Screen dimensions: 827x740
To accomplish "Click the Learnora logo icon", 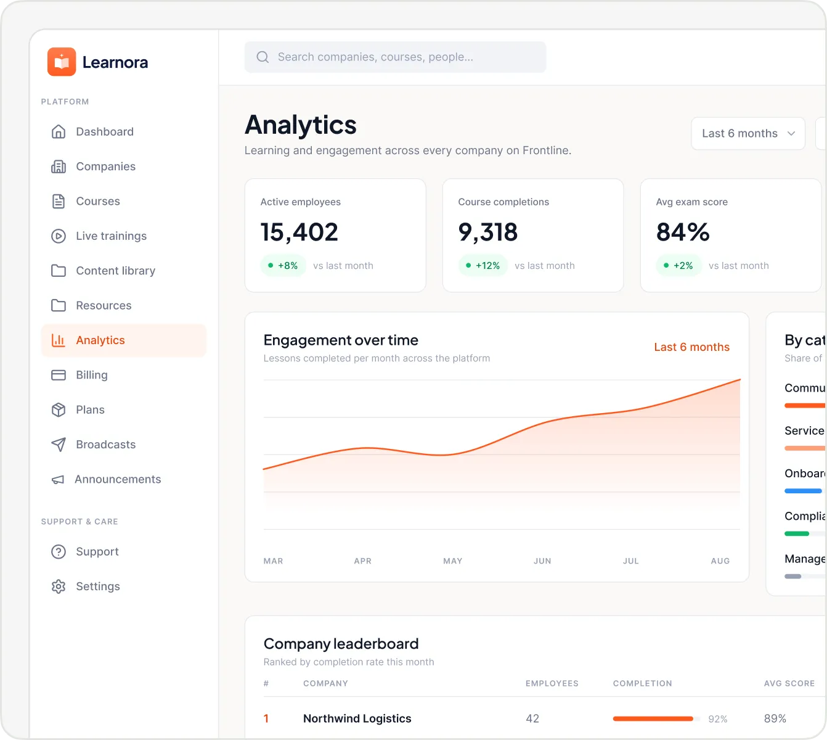I will click(62, 62).
